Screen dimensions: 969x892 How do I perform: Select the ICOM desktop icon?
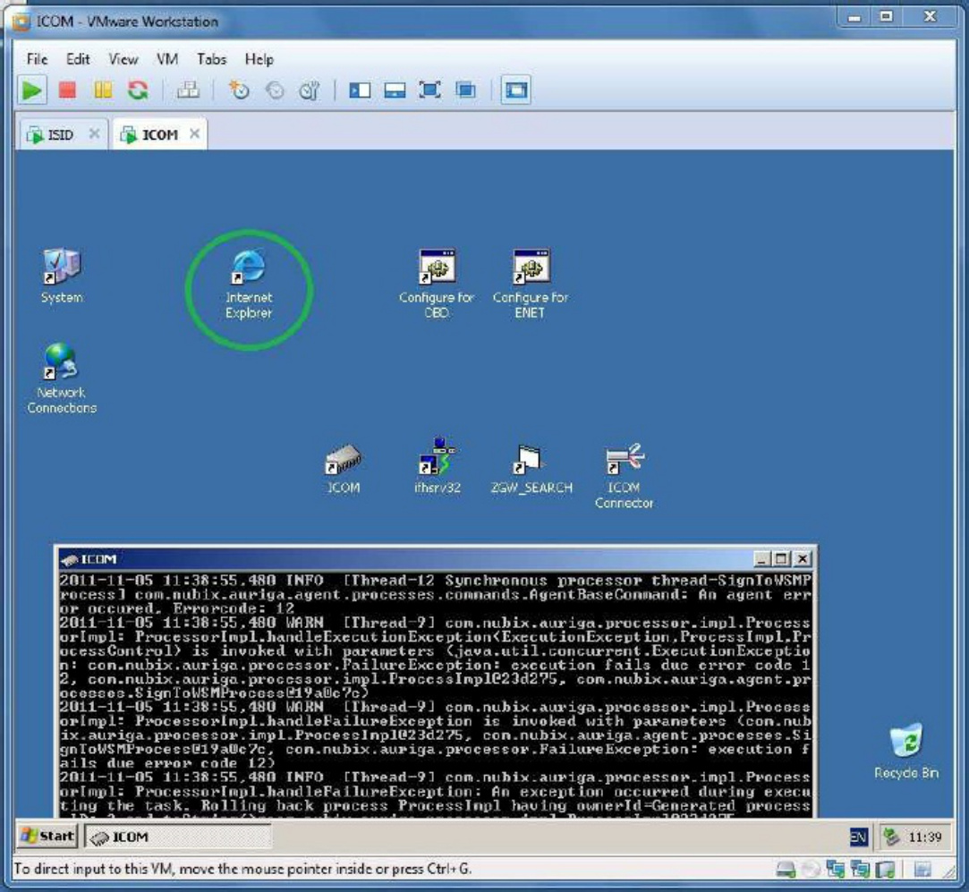(x=343, y=470)
